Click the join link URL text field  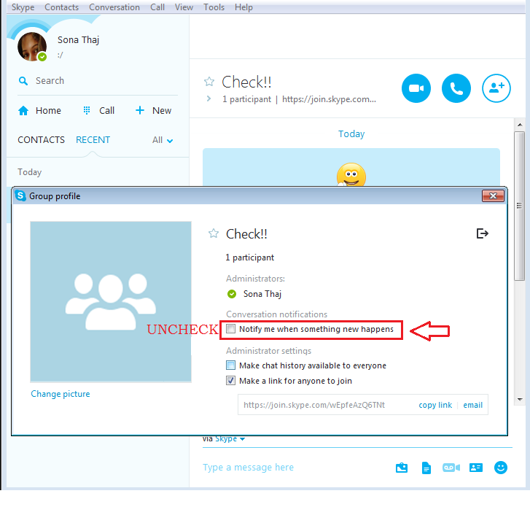click(x=314, y=405)
